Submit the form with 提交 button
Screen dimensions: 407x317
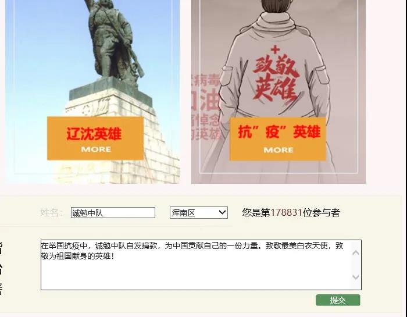tap(338, 300)
